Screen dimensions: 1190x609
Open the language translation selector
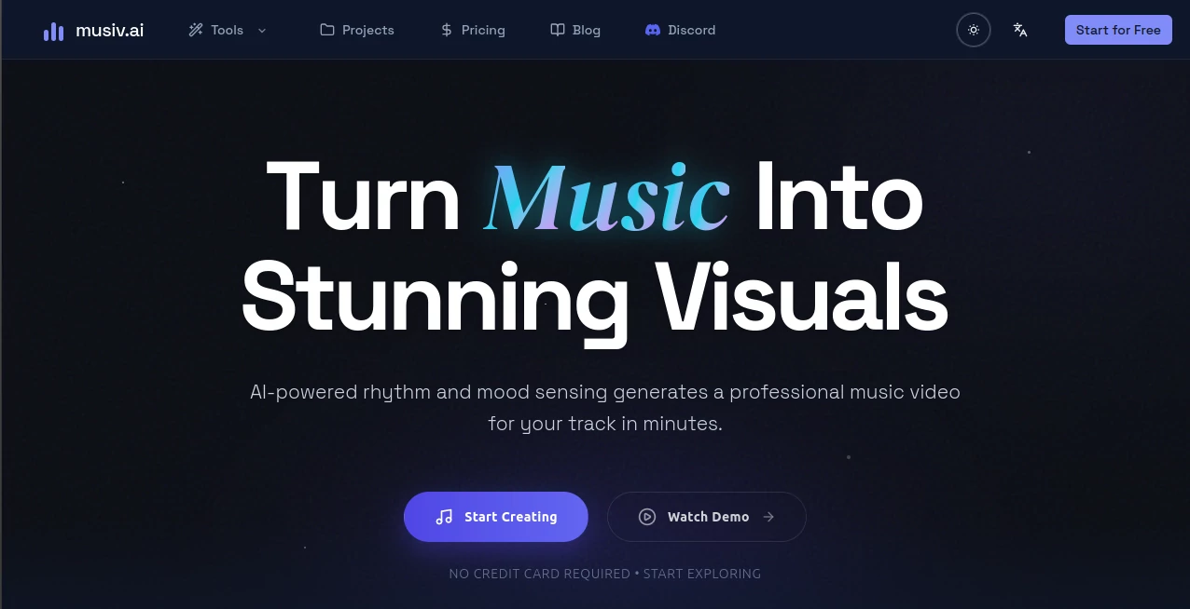coord(1020,30)
